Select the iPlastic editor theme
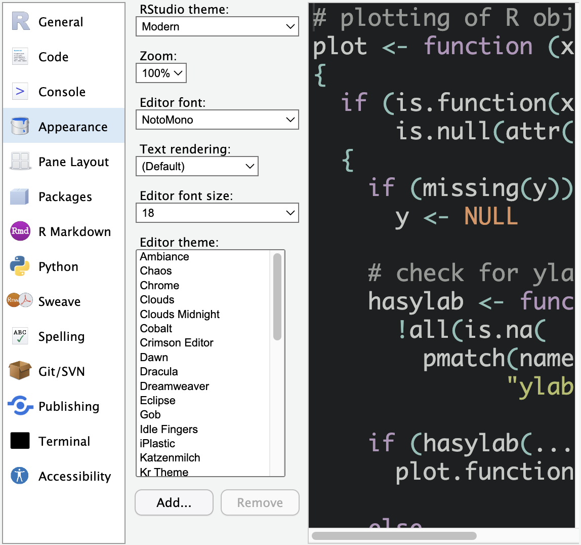Viewport: 581px width, 545px height. pyautogui.click(x=157, y=443)
